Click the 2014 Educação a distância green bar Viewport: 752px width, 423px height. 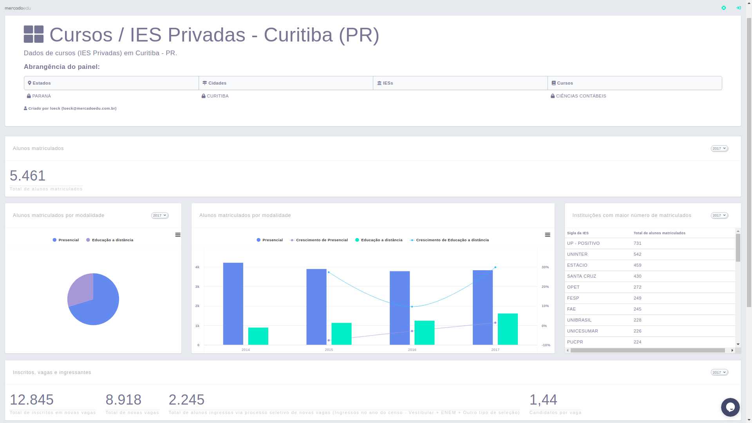(x=258, y=336)
